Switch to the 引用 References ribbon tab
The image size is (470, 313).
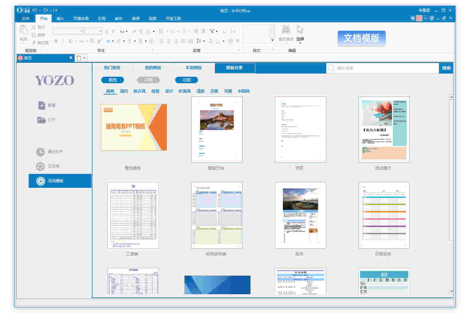pos(102,18)
